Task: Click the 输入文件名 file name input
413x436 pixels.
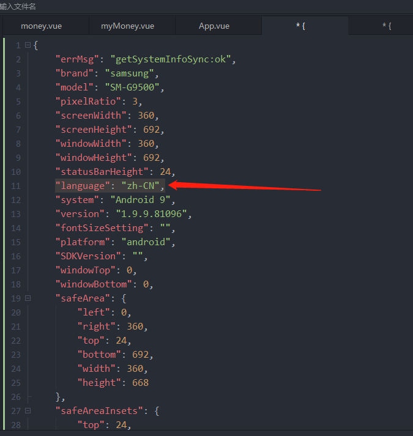Action: click(18, 6)
